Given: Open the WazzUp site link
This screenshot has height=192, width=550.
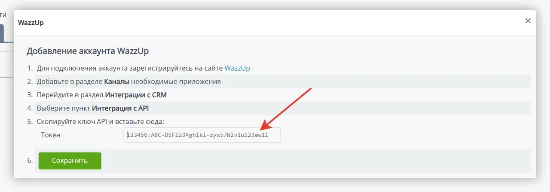Looking at the screenshot, I should click(x=237, y=68).
